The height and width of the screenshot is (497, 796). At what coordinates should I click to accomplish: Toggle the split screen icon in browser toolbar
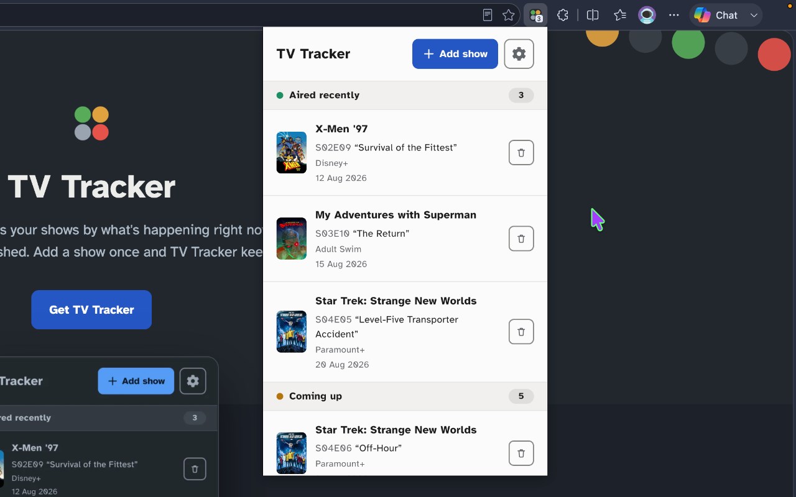tap(593, 16)
